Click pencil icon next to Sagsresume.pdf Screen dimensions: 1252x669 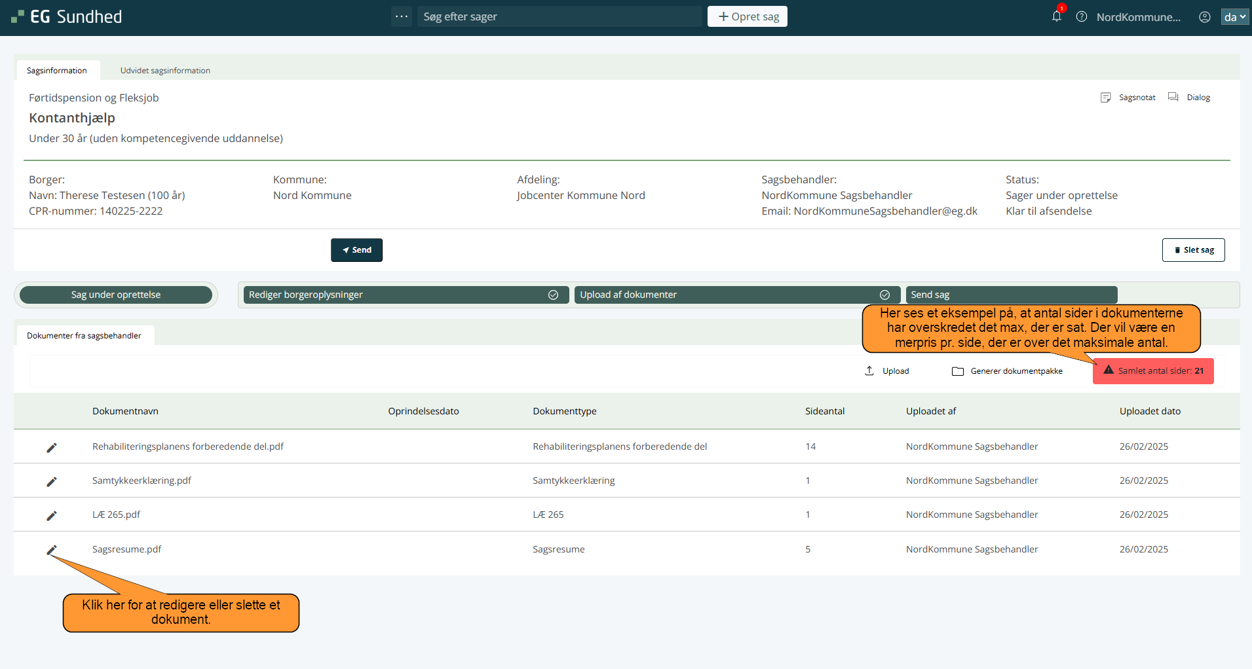(x=52, y=550)
